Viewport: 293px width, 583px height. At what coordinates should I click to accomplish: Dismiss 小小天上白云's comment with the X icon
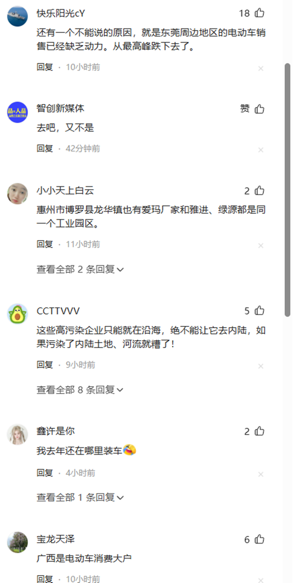[x=260, y=245]
